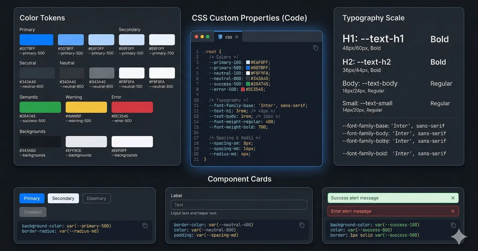Select the Secondary button
The width and height of the screenshot is (478, 251).
point(63,198)
